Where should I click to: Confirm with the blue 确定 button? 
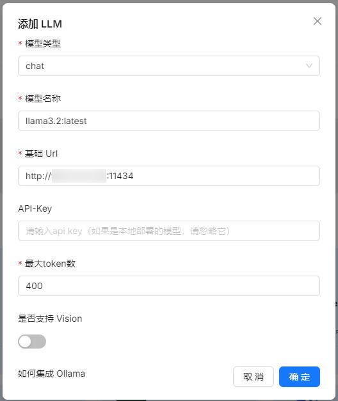coord(300,377)
